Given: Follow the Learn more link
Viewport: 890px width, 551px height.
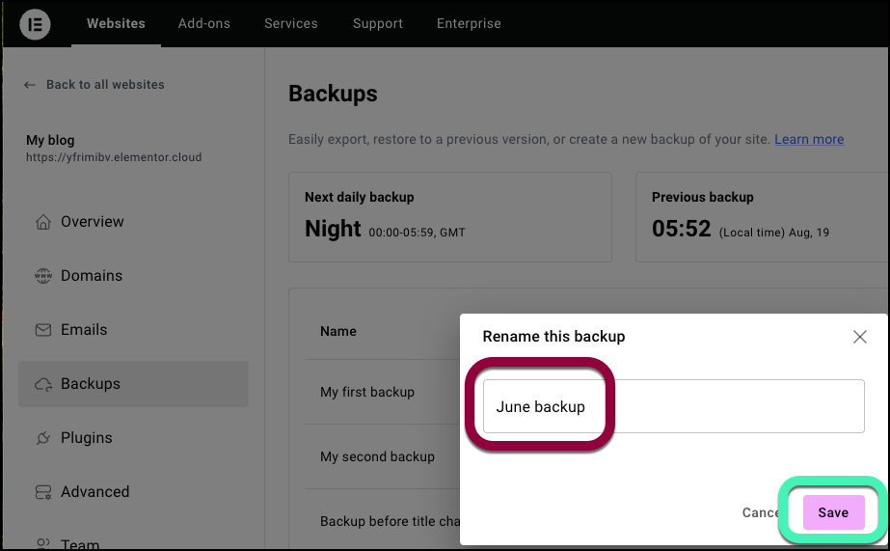Looking at the screenshot, I should [809, 139].
